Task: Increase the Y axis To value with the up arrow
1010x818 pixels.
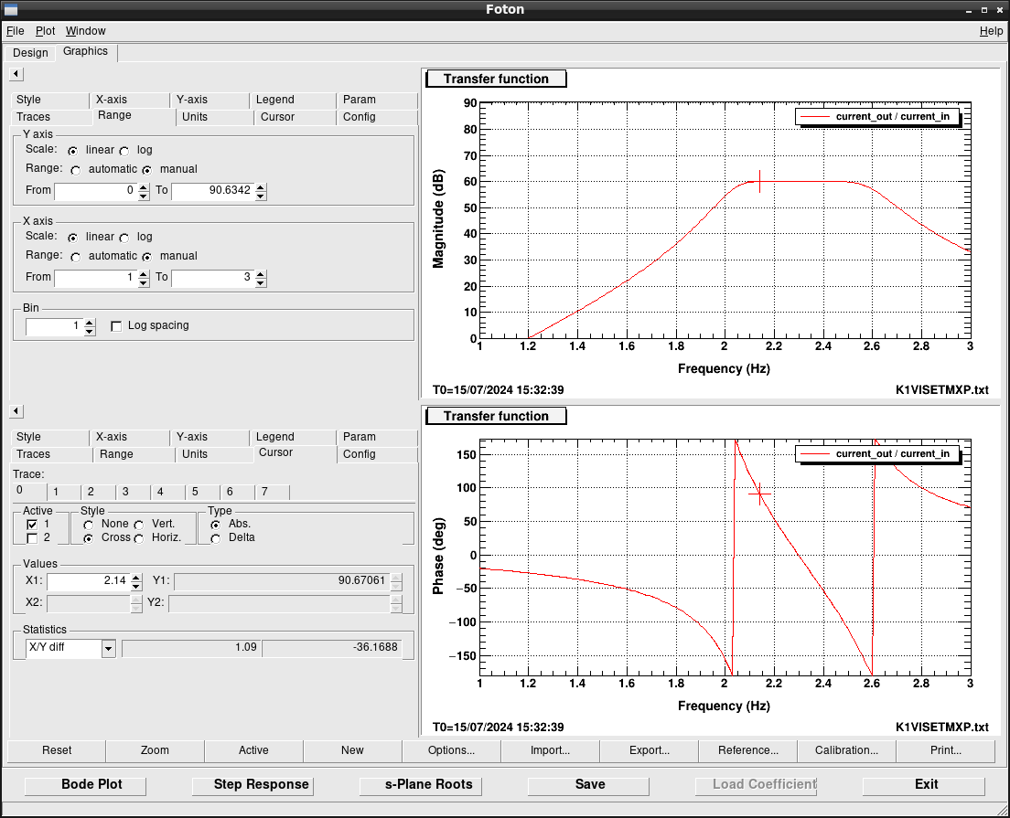Action: [x=261, y=187]
